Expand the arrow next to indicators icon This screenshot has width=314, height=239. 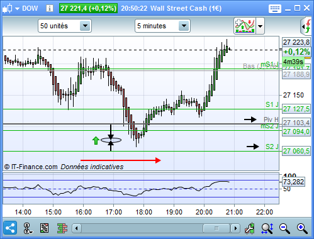pyautogui.click(x=260, y=26)
